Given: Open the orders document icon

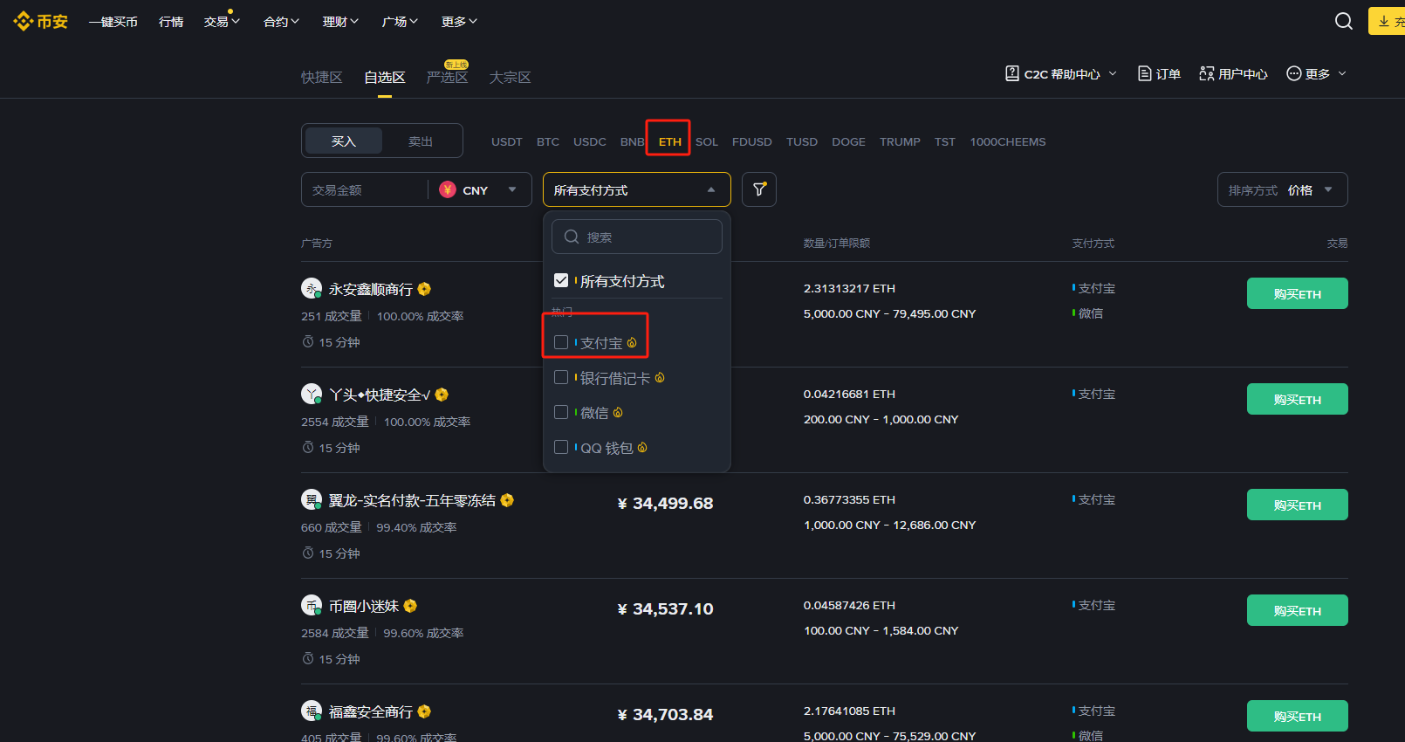Looking at the screenshot, I should pyautogui.click(x=1145, y=73).
